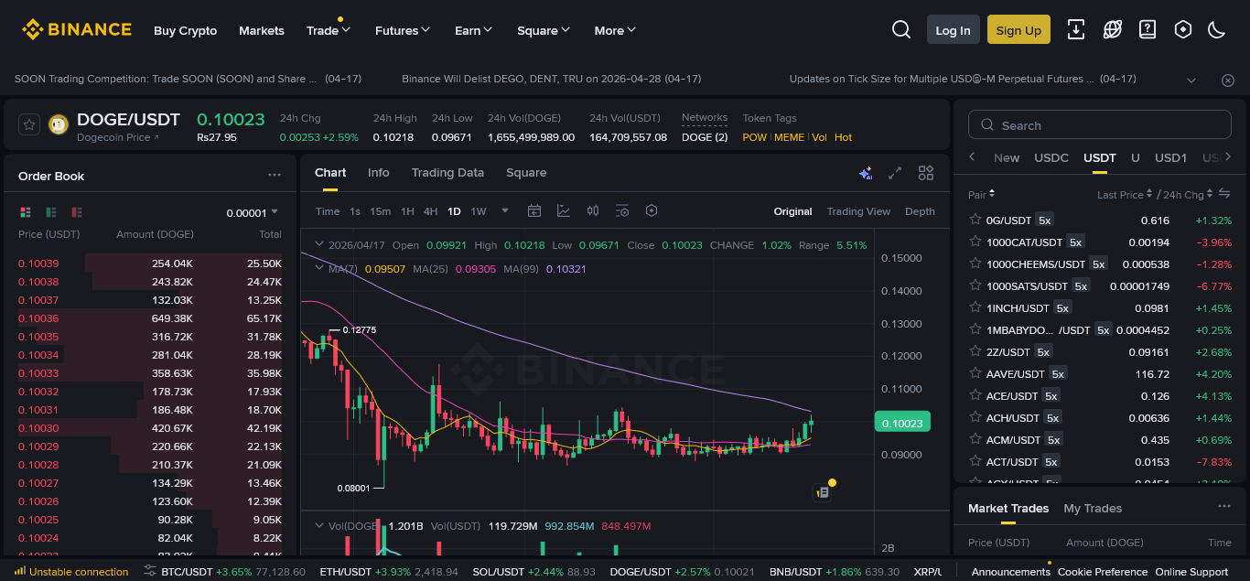Image resolution: width=1250 pixels, height=581 pixels.
Task: Favorite the AAVE/USDT pair star
Action: point(975,373)
